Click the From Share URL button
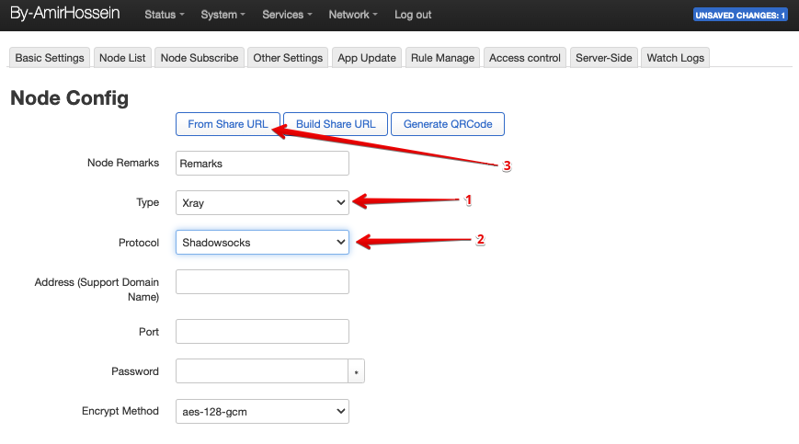Viewport: 799px width, 444px height. [227, 124]
